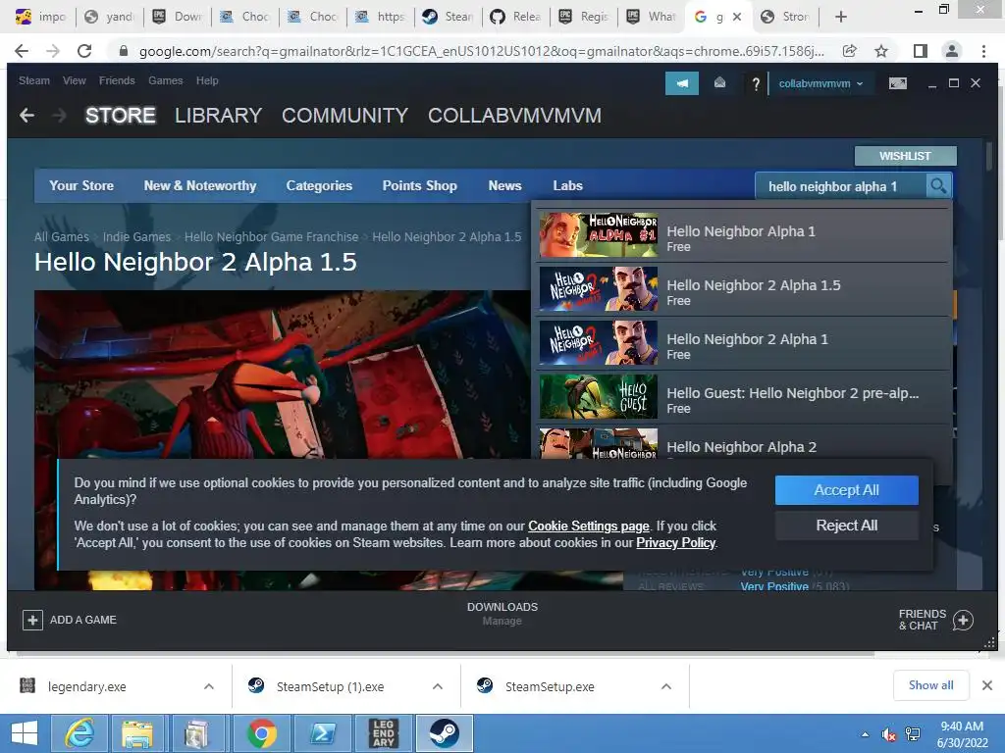Open the Steam menu

34,80
